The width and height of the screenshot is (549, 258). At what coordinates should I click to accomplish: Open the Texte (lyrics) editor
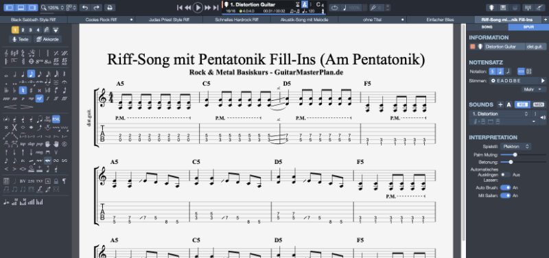pyautogui.click(x=21, y=39)
